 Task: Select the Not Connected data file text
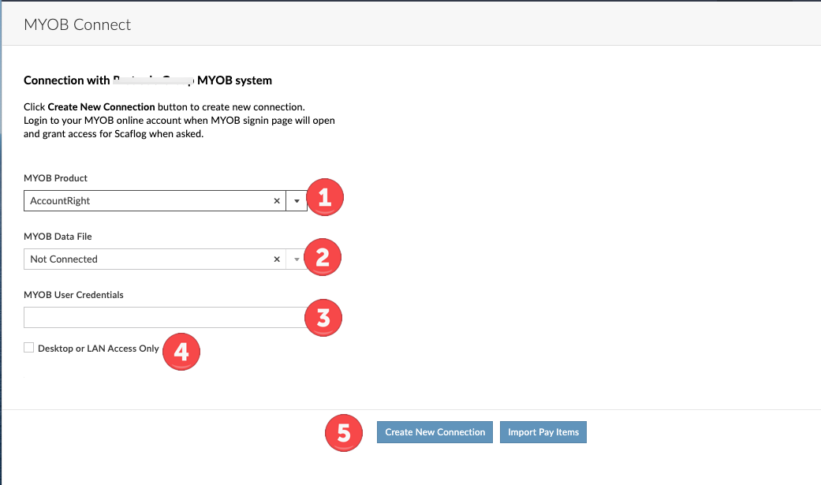[x=64, y=259]
